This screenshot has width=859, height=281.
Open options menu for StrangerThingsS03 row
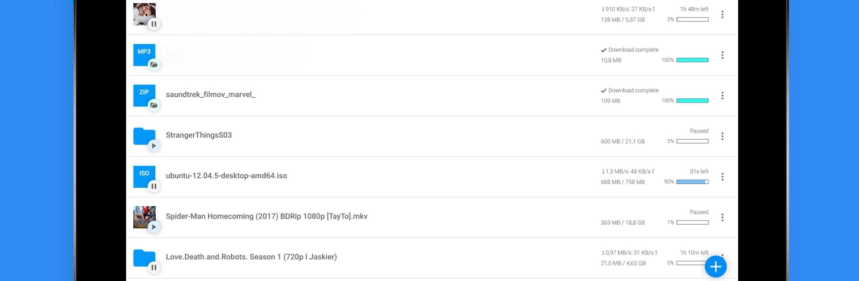click(x=722, y=136)
